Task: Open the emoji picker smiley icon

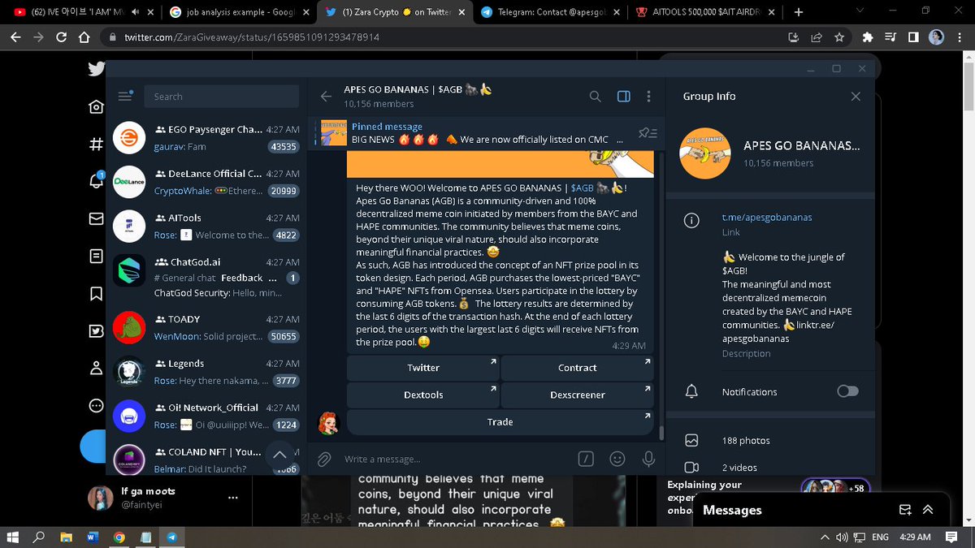Action: point(617,460)
